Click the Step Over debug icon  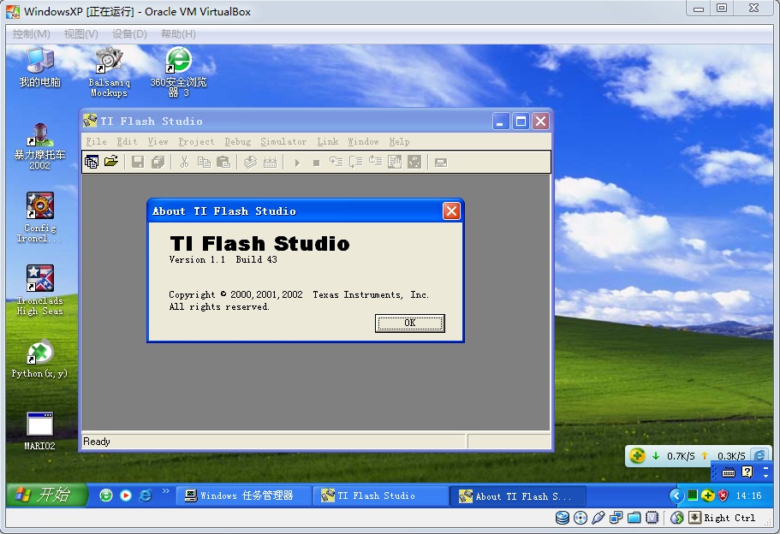(355, 162)
